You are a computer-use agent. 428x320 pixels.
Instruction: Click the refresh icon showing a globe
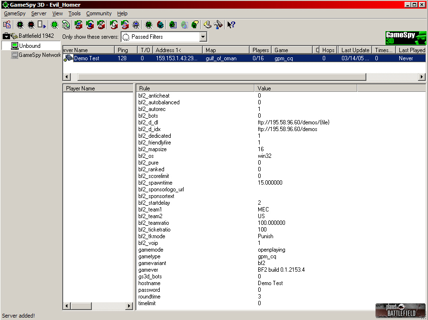(x=90, y=25)
